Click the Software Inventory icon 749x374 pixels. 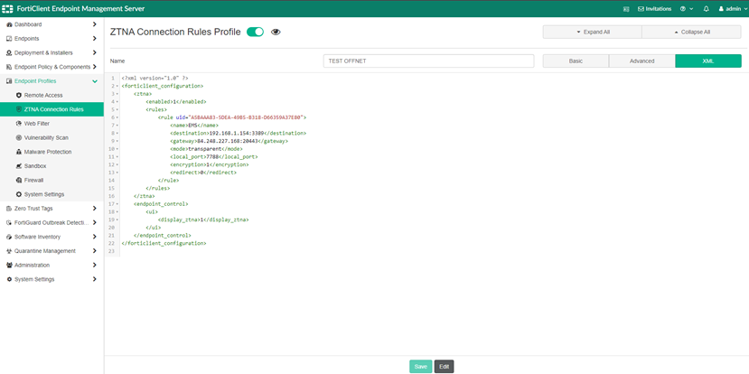[x=9, y=237]
